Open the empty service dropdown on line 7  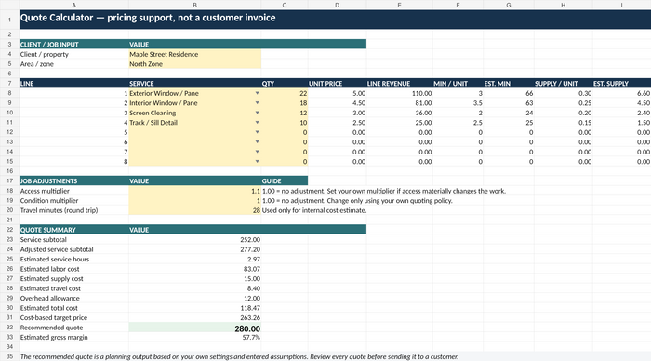(257, 152)
